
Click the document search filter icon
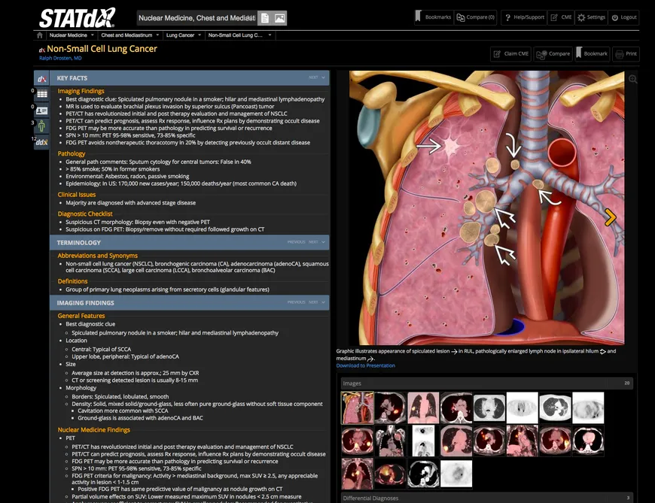click(265, 18)
